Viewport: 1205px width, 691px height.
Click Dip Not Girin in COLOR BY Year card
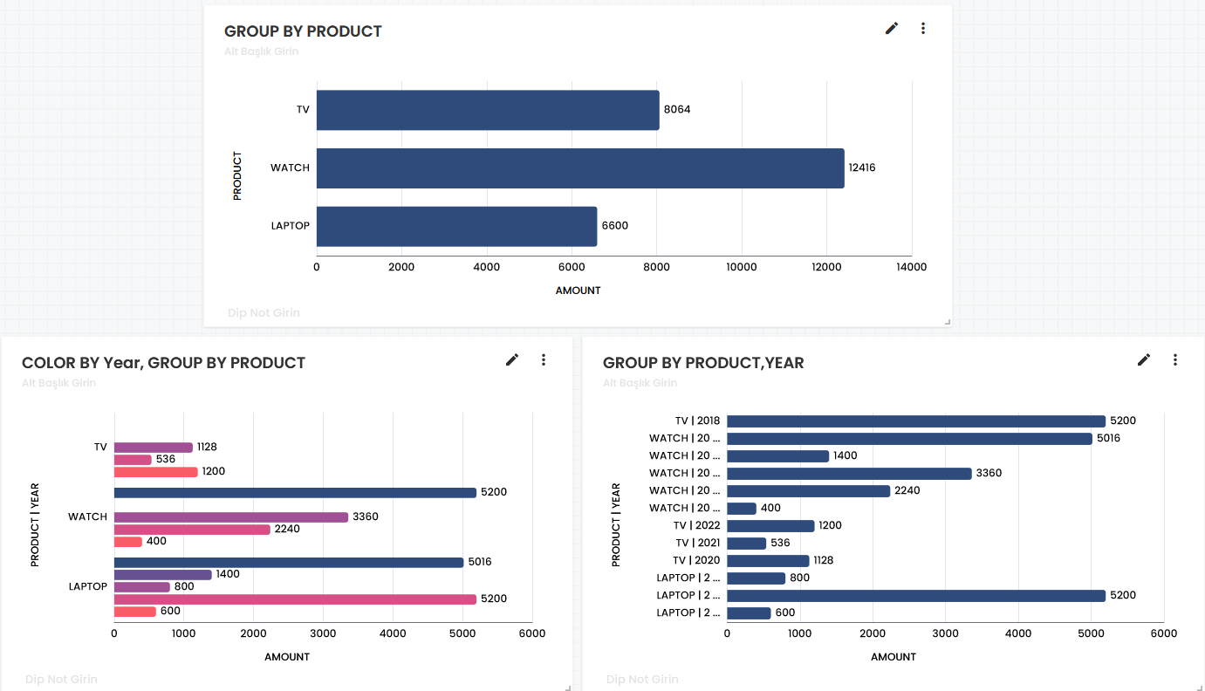tap(61, 680)
